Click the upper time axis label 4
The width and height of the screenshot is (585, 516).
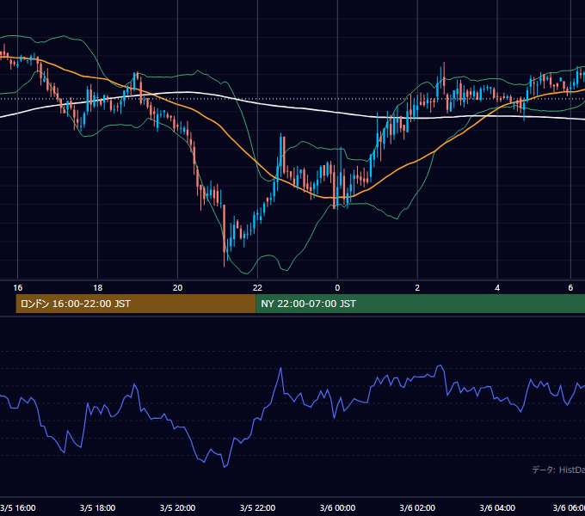pyautogui.click(x=497, y=288)
